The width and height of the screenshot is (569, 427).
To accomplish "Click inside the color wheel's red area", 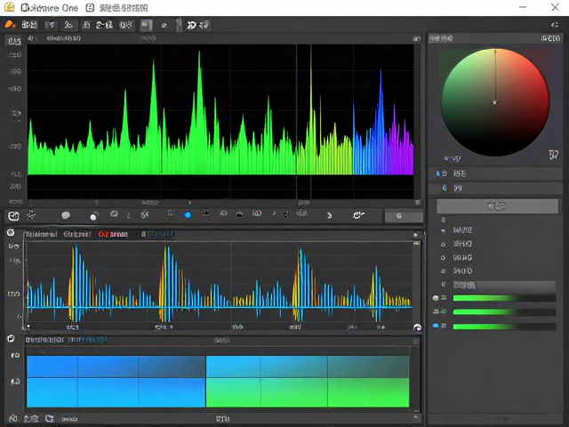I will (530, 84).
